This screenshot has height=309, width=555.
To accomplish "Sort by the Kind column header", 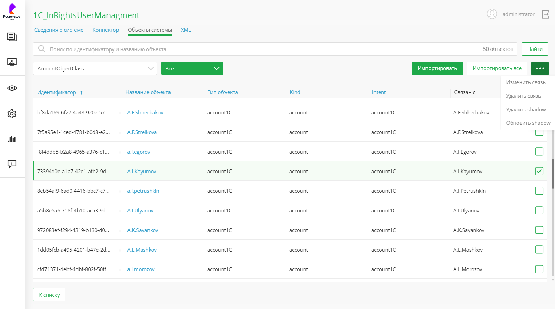I will (x=295, y=92).
